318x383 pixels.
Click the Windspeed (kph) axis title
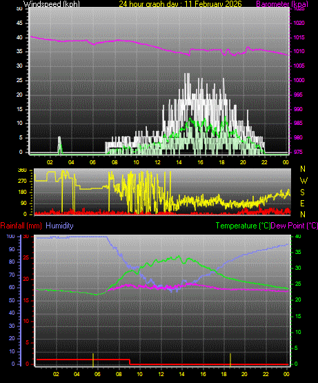[x=52, y=4]
